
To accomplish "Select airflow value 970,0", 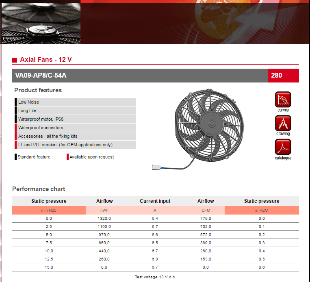I will 104,235.
